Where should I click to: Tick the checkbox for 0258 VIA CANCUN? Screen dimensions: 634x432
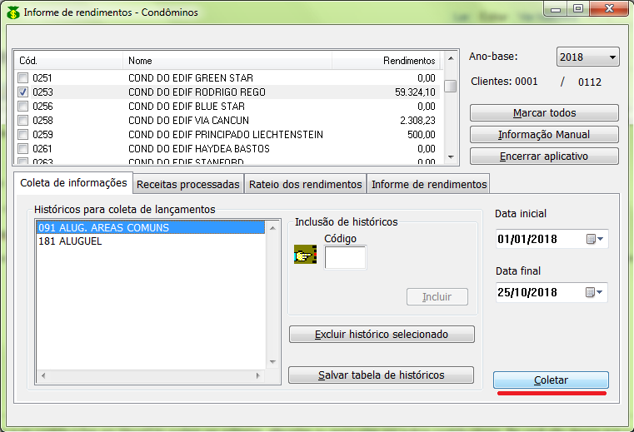(23, 121)
